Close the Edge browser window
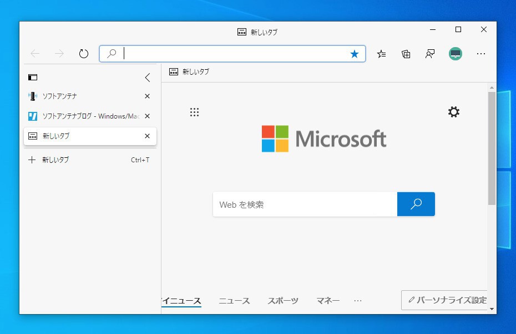The image size is (516, 334). (484, 29)
